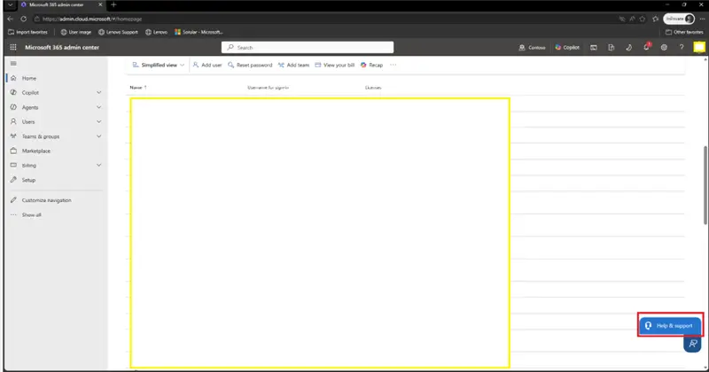709x372 pixels.
Task: Open notifications bell with red badge
Action: [647, 47]
